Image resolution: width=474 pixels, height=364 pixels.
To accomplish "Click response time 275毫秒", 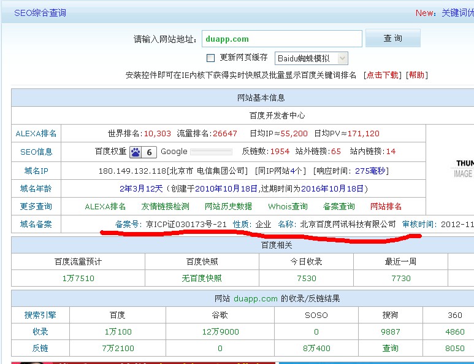I will 370,171.
